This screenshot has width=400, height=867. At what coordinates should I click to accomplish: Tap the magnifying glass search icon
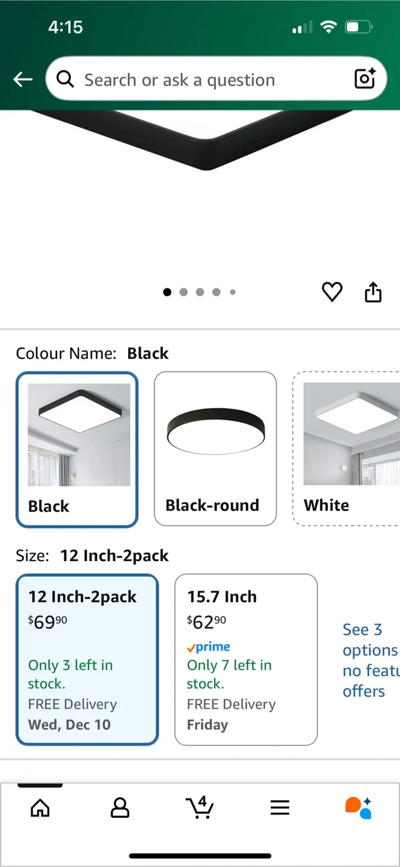(66, 79)
